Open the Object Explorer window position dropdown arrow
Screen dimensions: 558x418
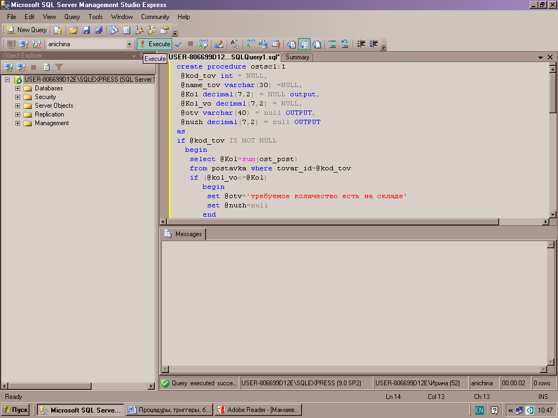pos(134,56)
